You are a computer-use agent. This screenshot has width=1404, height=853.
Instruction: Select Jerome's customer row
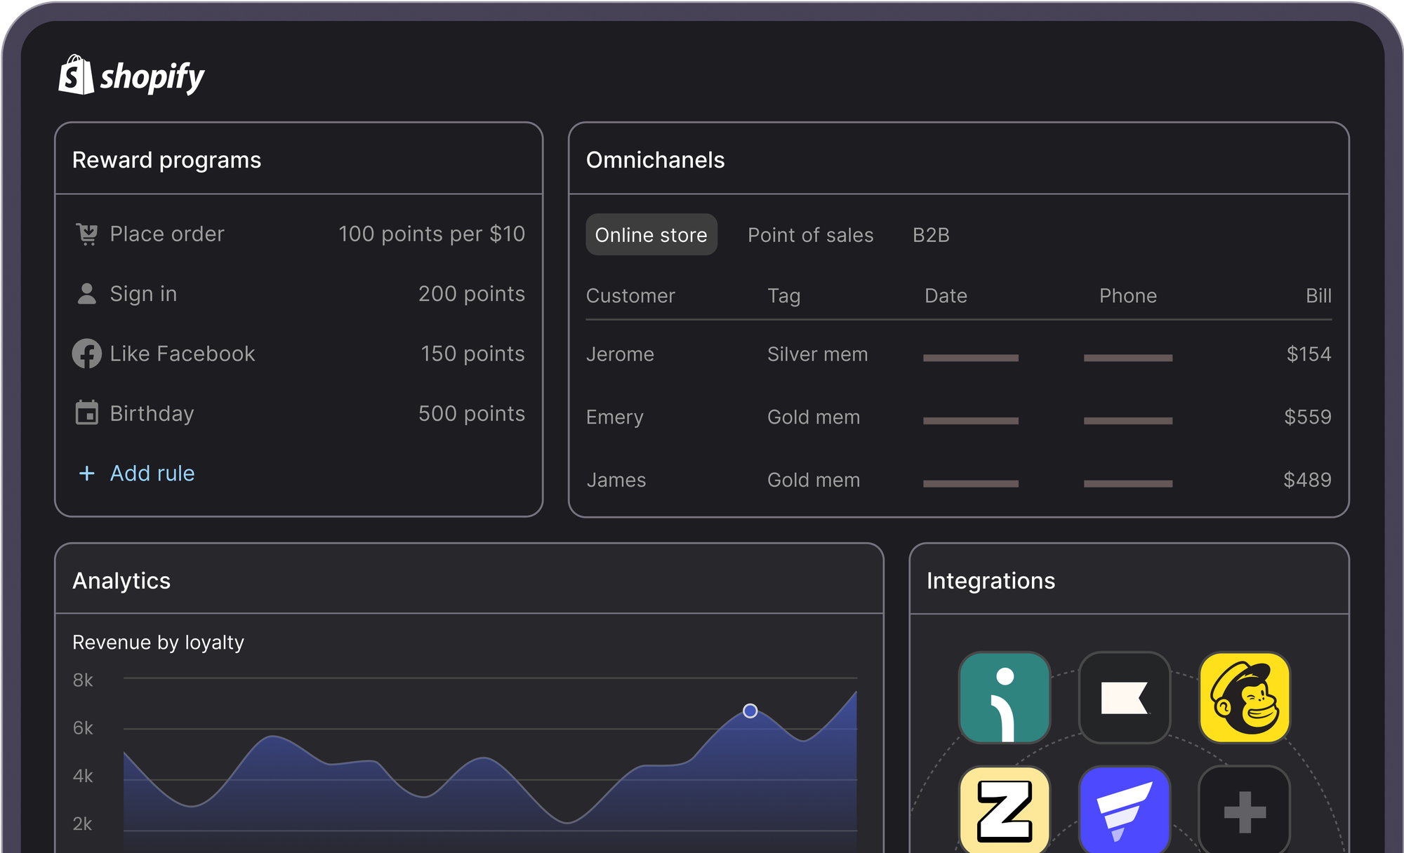click(x=620, y=354)
